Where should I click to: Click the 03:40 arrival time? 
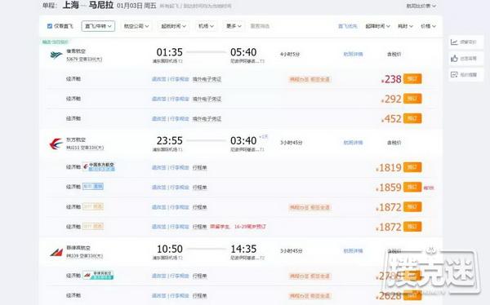[x=243, y=141]
